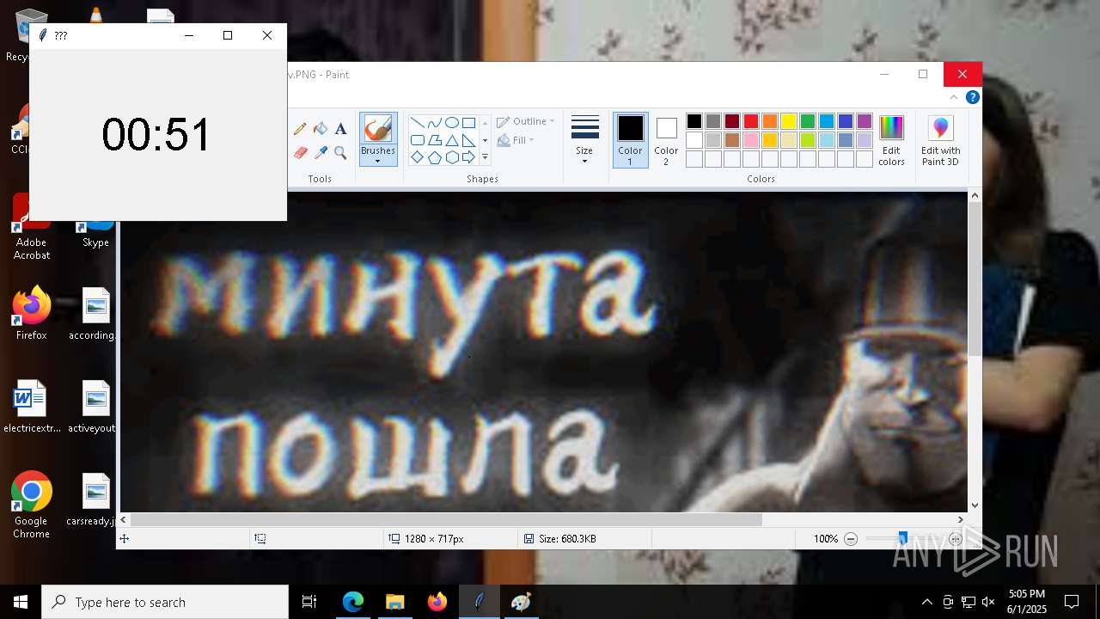Select the Pentagon shape
This screenshot has width=1100, height=619.
coord(434,157)
